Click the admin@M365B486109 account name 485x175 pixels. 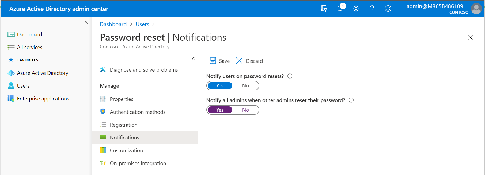[x=437, y=6]
